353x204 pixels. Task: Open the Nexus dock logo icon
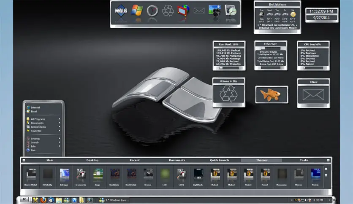[x=121, y=11]
